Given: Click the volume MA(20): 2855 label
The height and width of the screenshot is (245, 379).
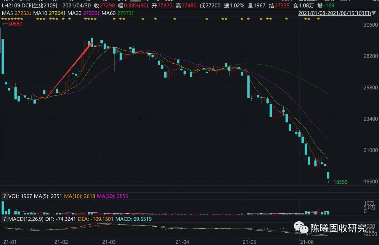Looking at the screenshot, I should (113, 196).
